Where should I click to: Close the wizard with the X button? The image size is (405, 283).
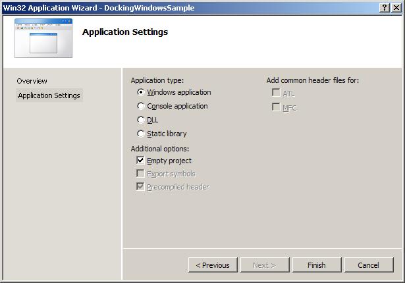coord(396,8)
